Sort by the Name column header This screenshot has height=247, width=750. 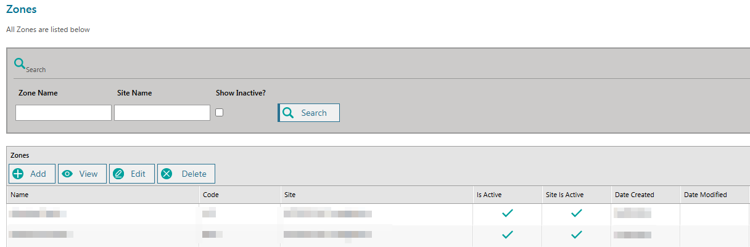click(20, 195)
